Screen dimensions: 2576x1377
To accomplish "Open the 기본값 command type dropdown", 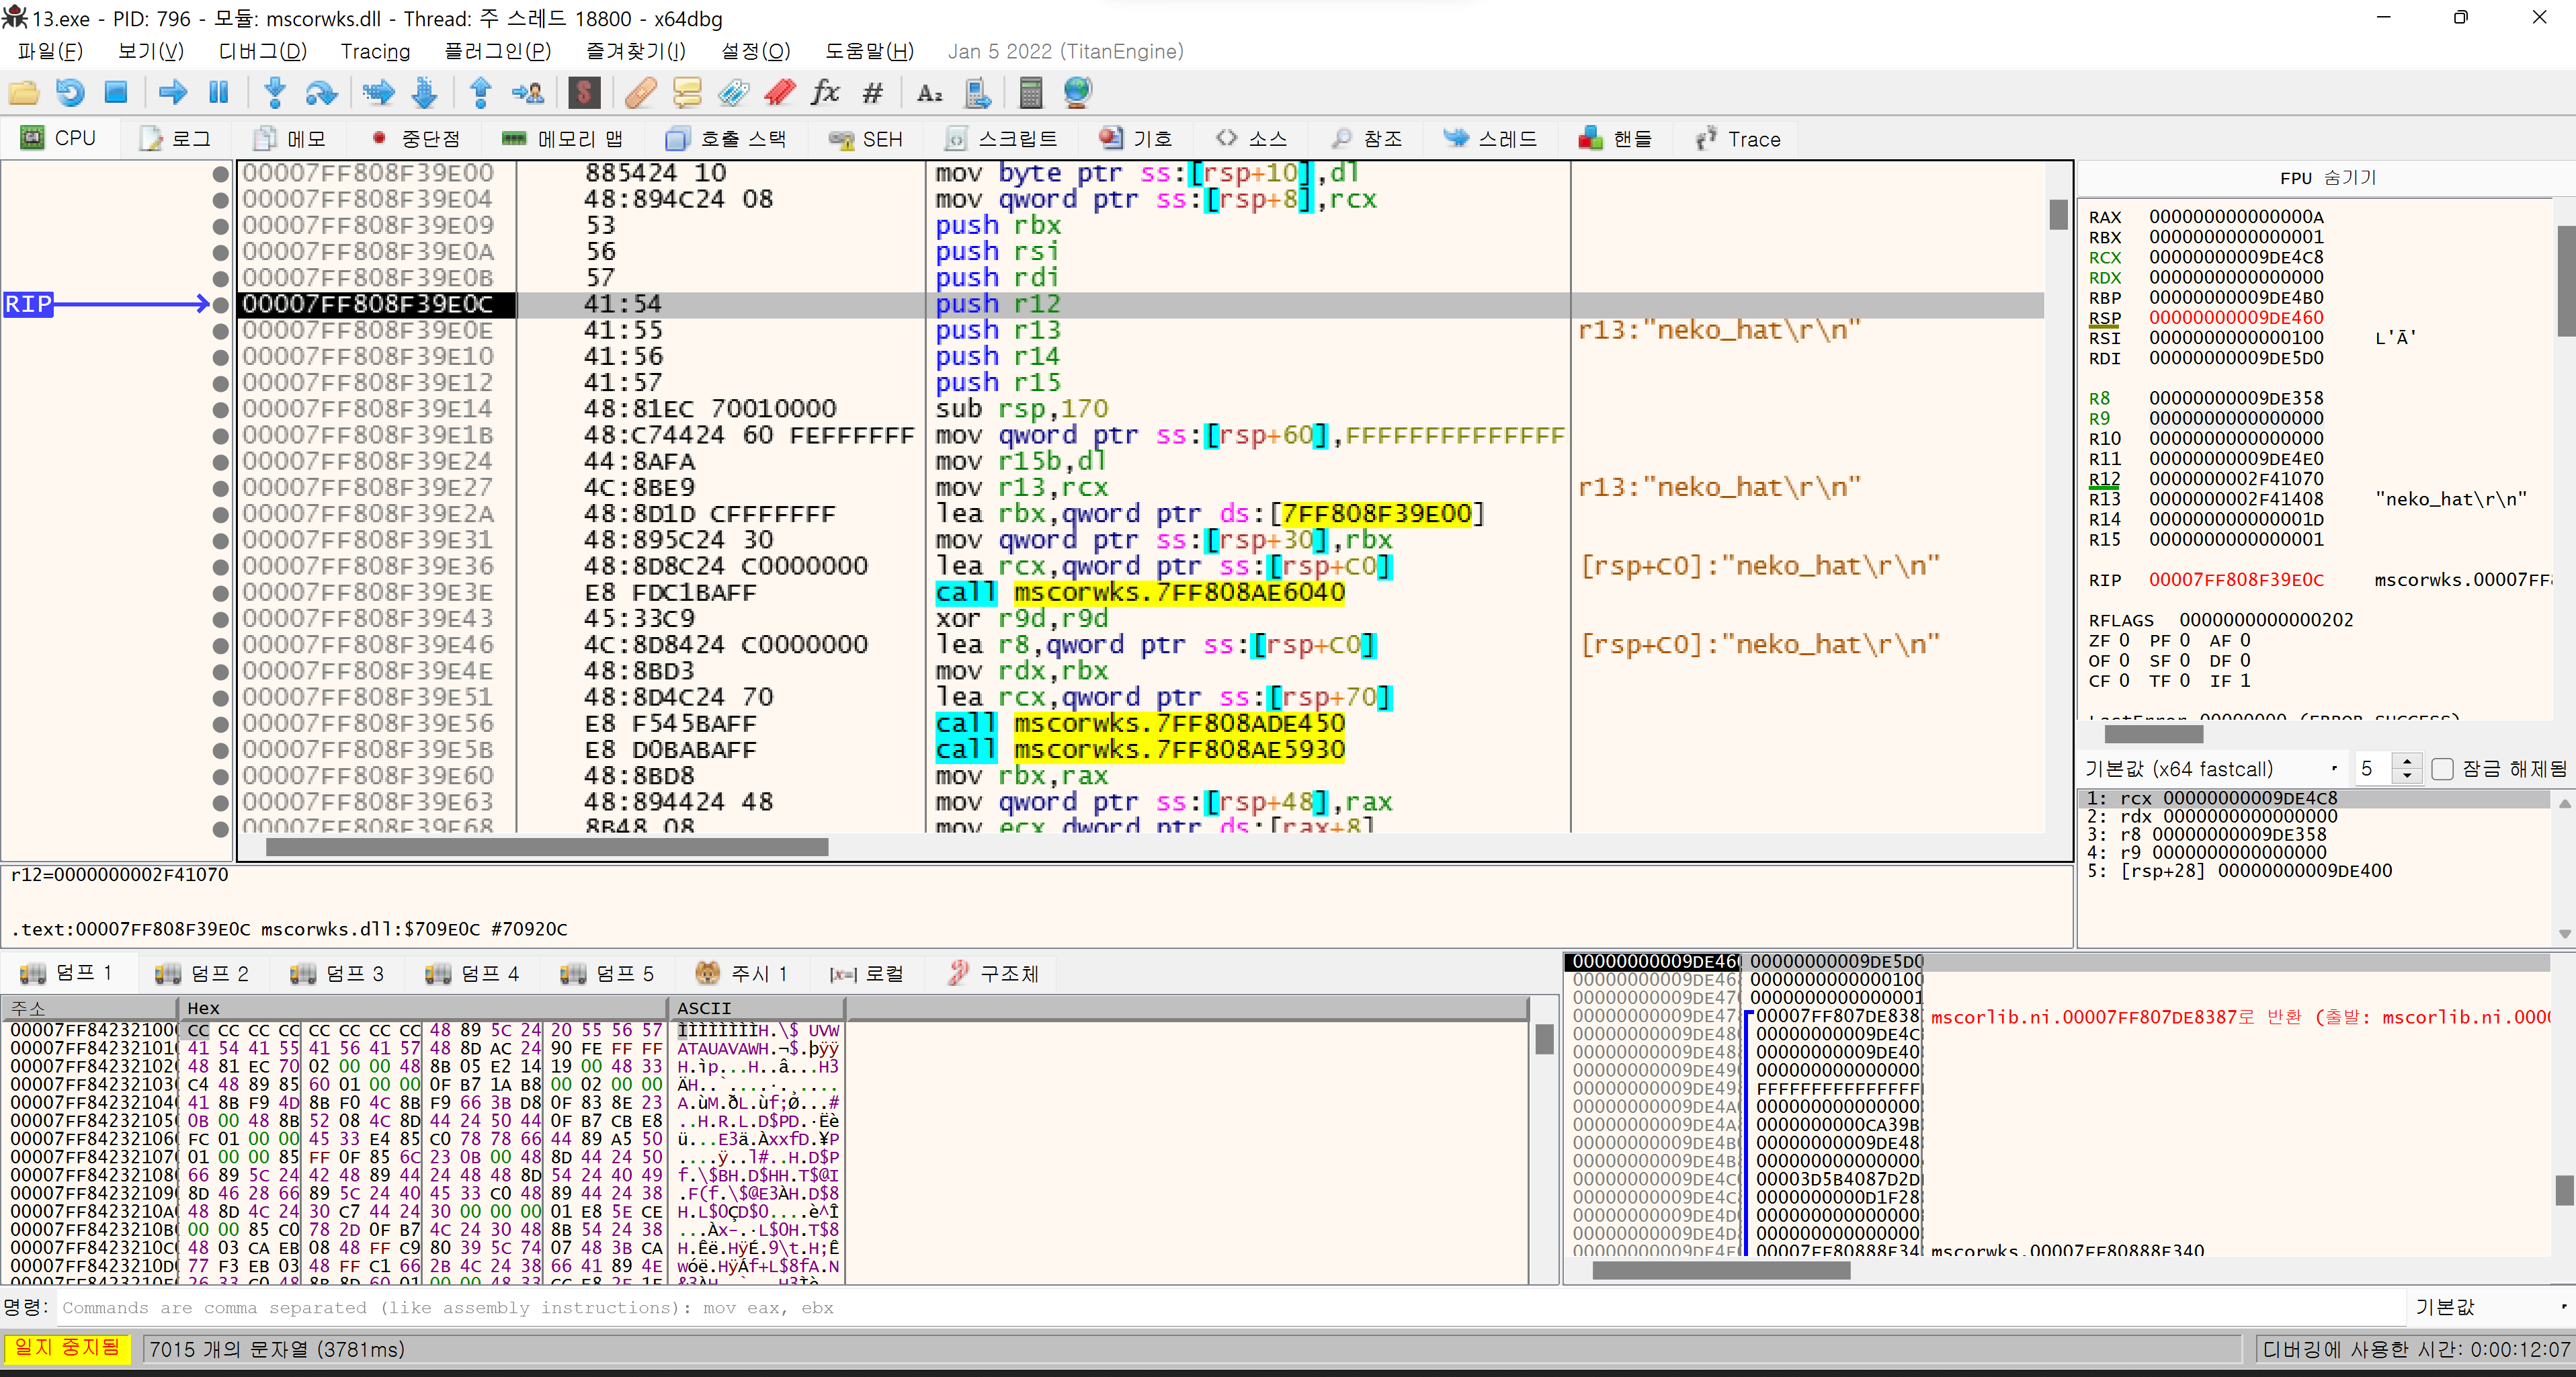I will (x=2490, y=1307).
